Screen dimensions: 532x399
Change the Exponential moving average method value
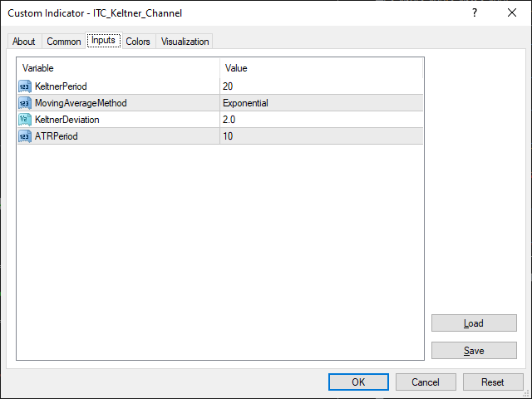click(322, 103)
